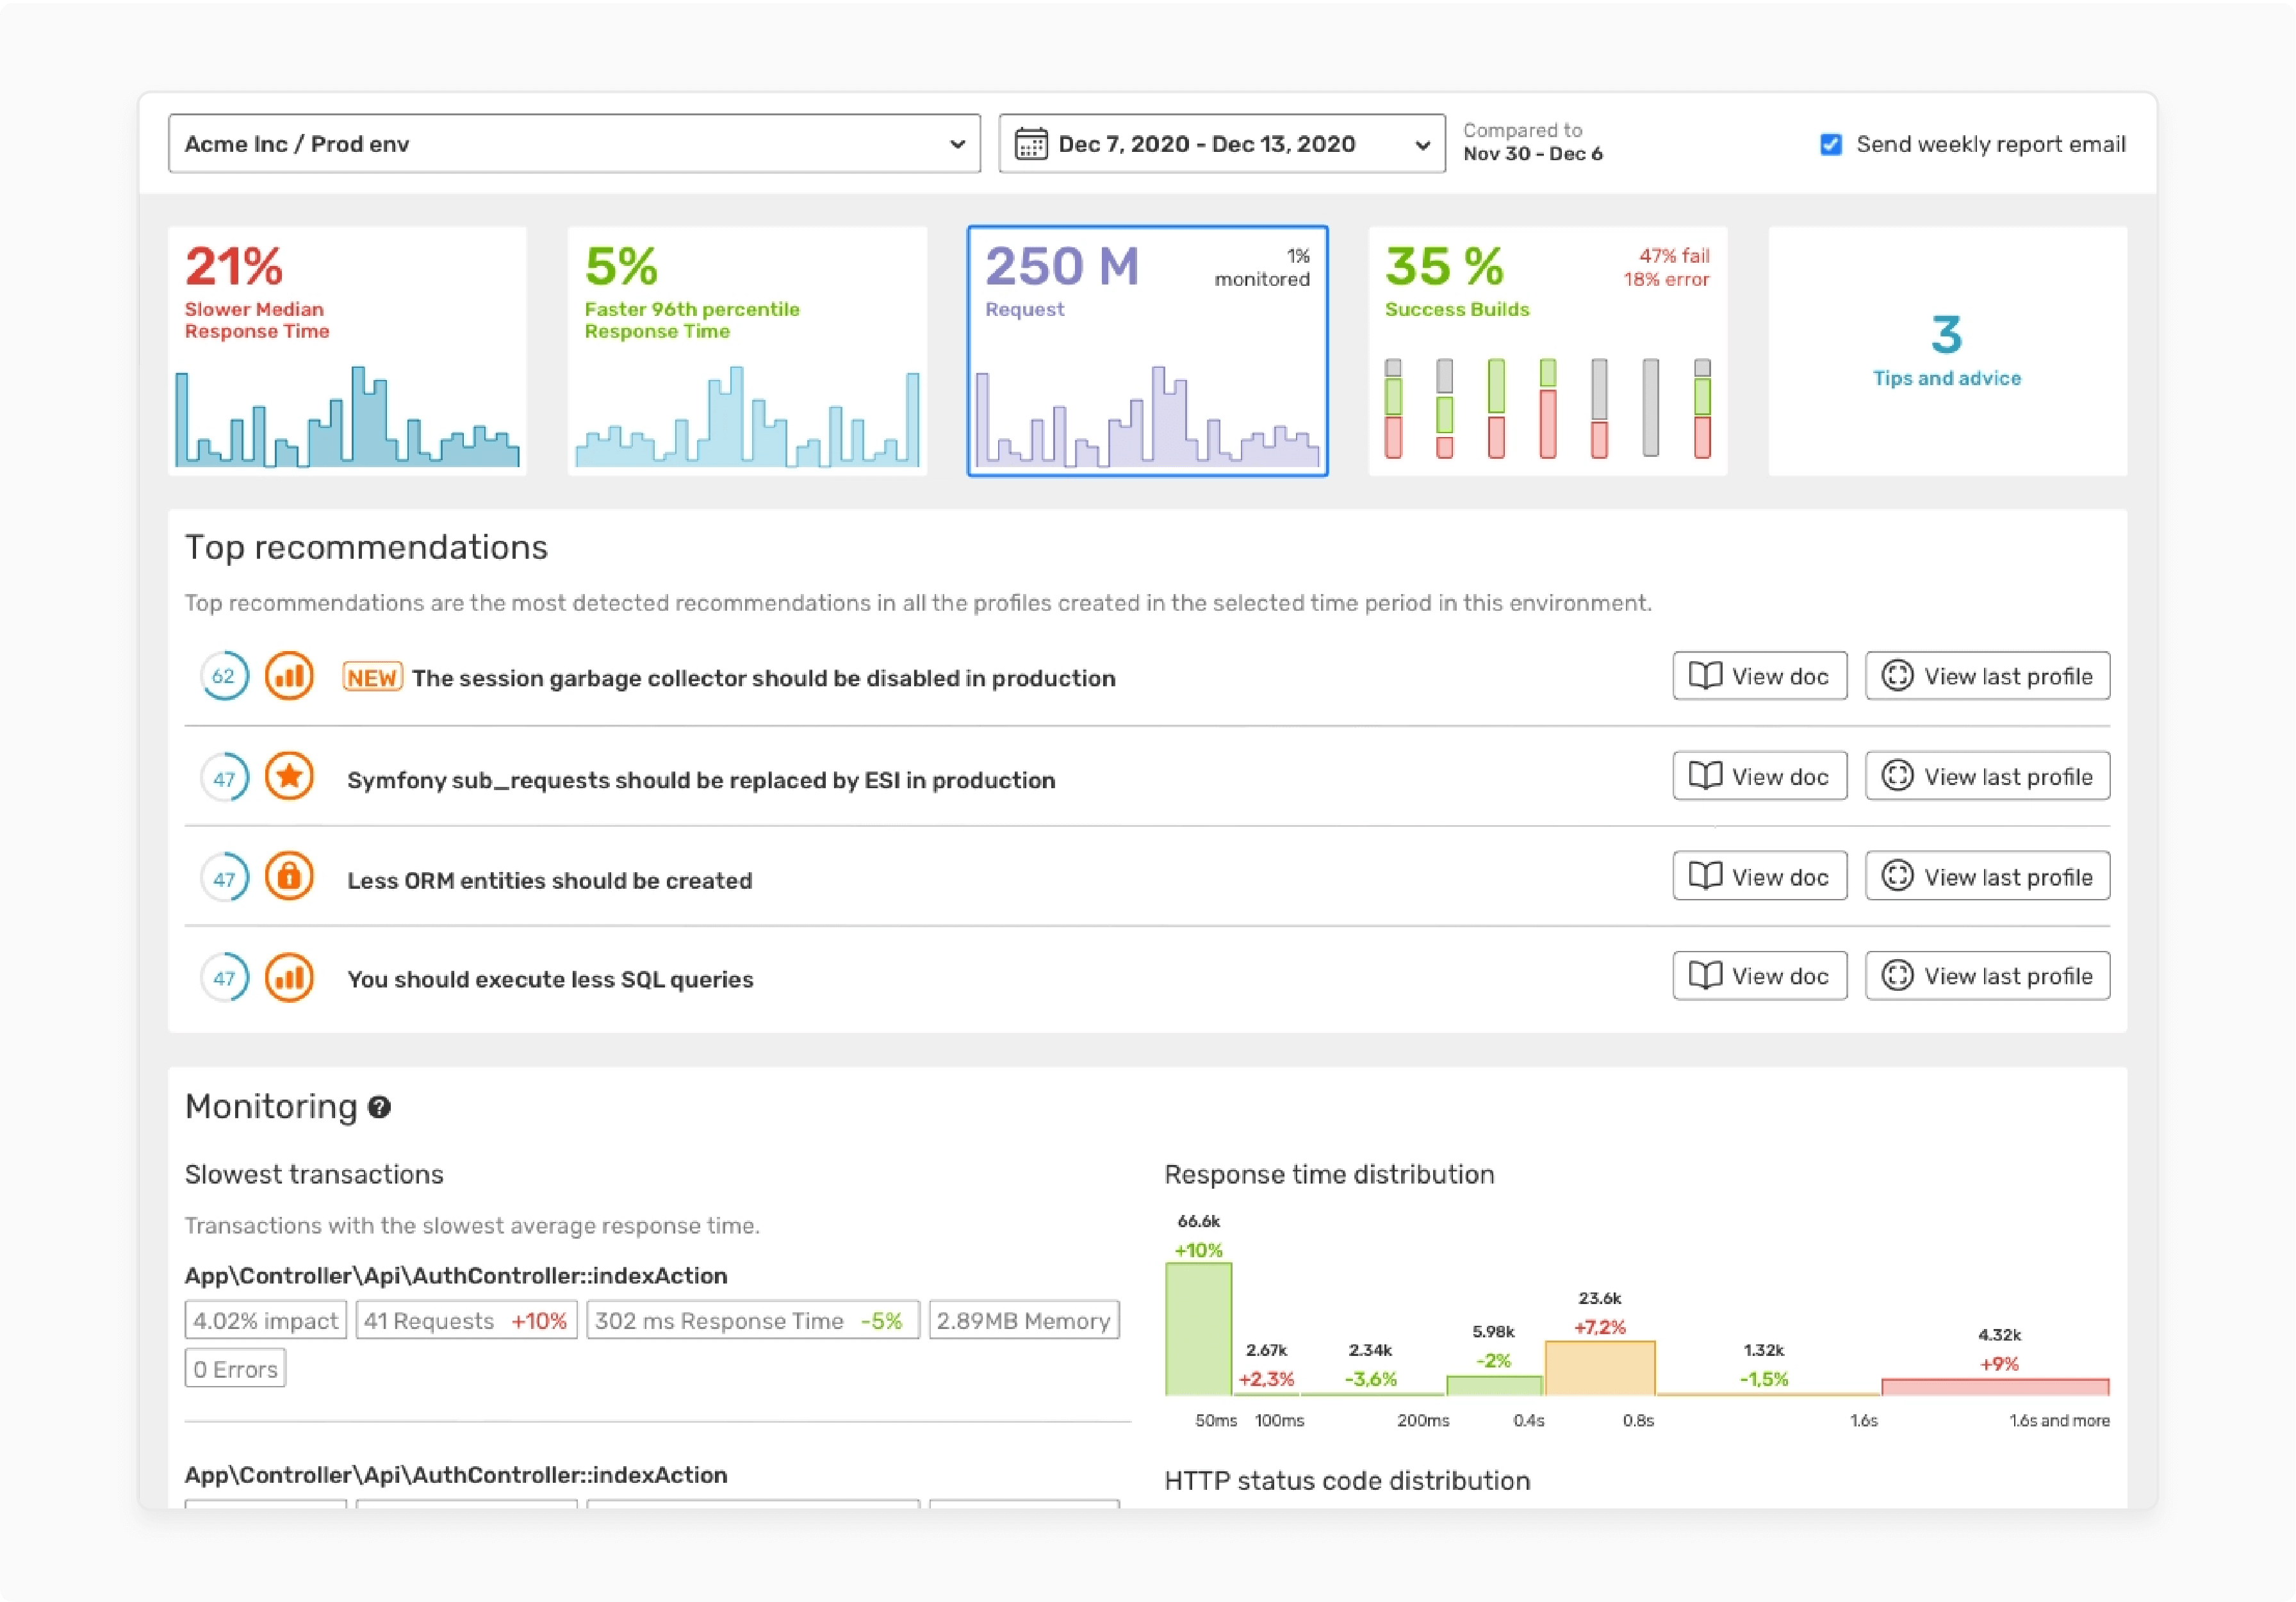Click the 41 Requests +10% tag
The width and height of the screenshot is (2296, 1602).
click(x=466, y=1320)
